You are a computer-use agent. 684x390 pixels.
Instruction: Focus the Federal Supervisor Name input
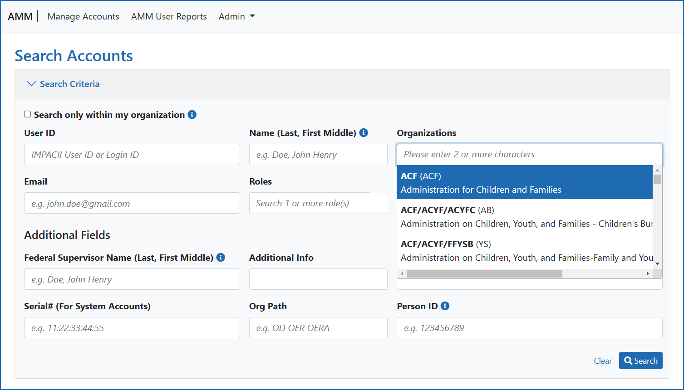pos(132,279)
